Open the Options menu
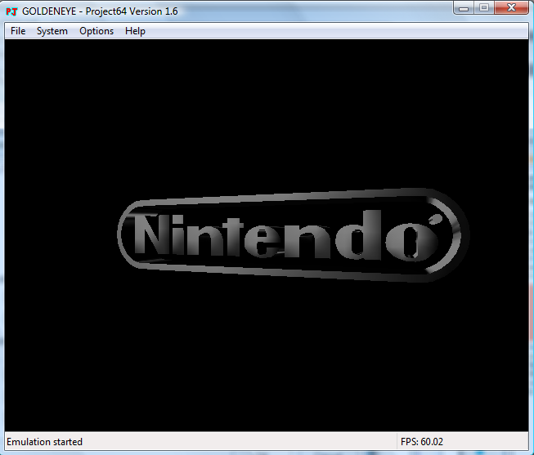Viewport: 534px width, 455px height. pyautogui.click(x=96, y=31)
